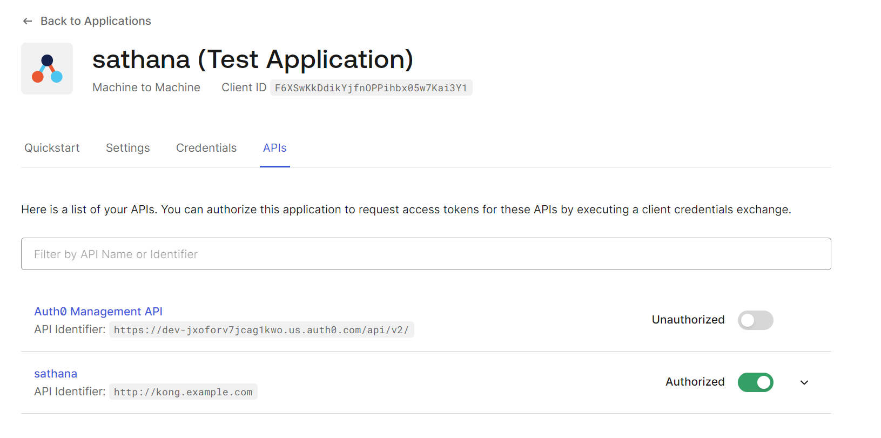Open the Auth0 Management API link
This screenshot has width=881, height=438.
pyautogui.click(x=98, y=312)
